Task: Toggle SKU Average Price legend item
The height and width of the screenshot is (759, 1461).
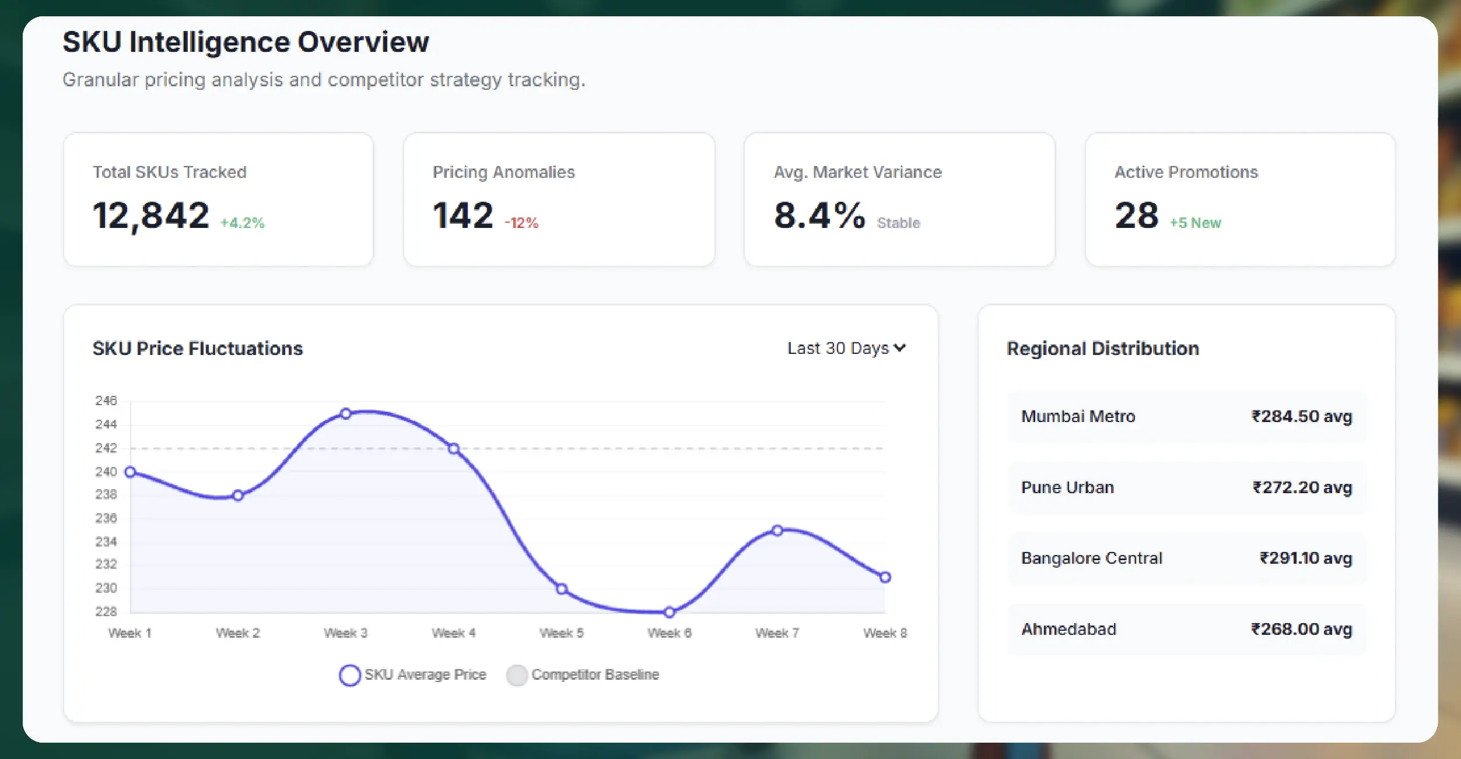Action: coord(425,674)
